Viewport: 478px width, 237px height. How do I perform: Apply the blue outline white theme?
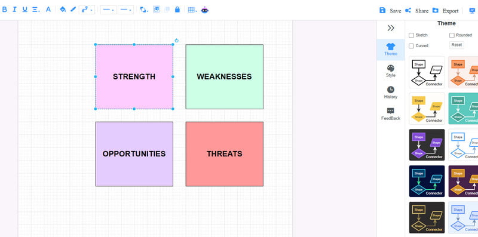click(463, 144)
